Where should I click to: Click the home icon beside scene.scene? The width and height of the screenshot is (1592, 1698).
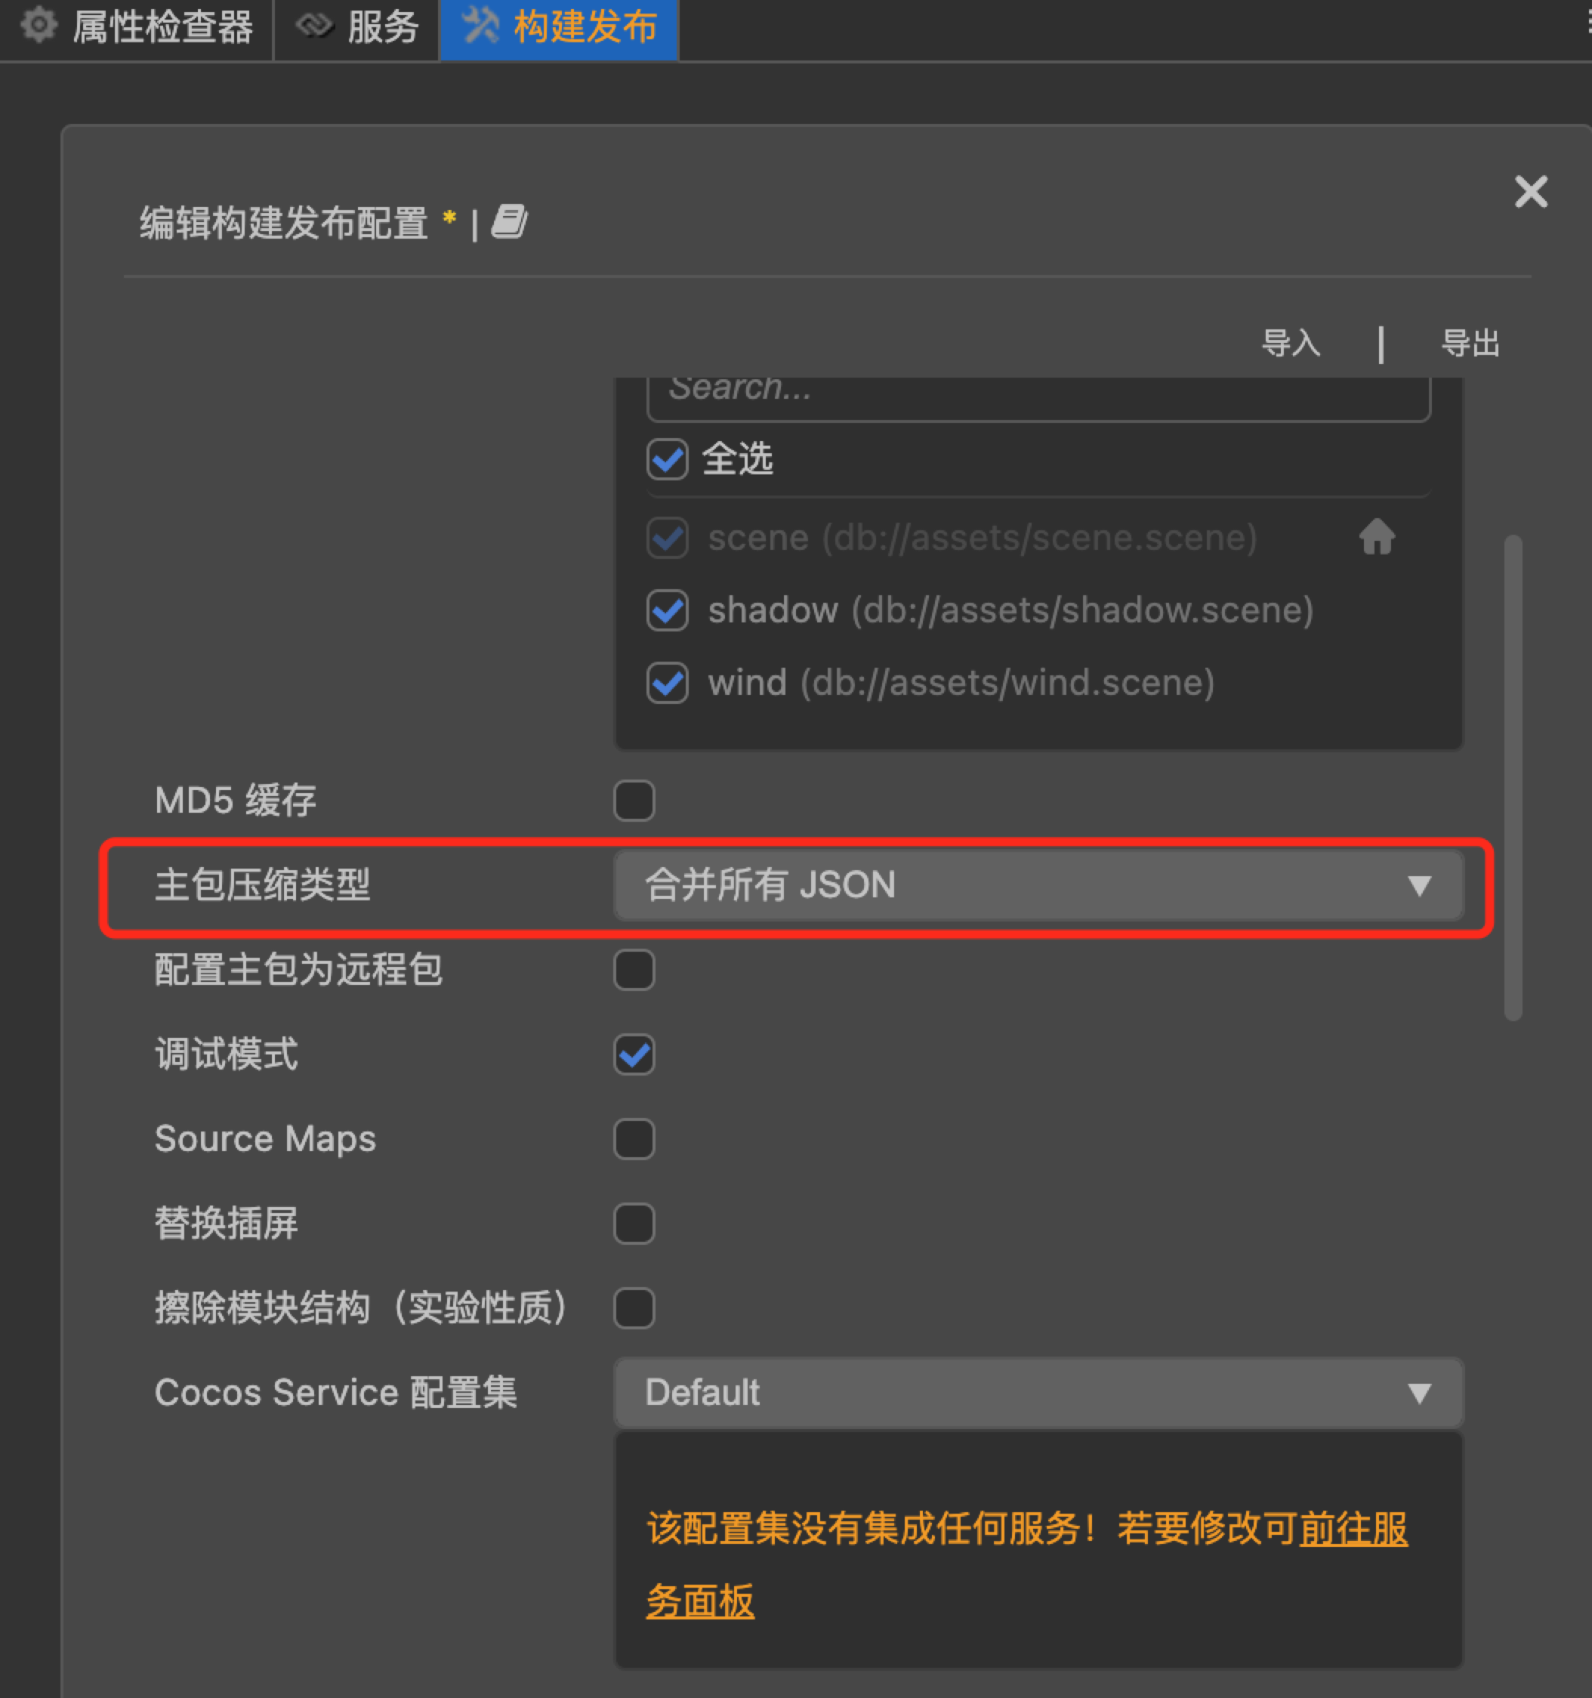coord(1376,537)
